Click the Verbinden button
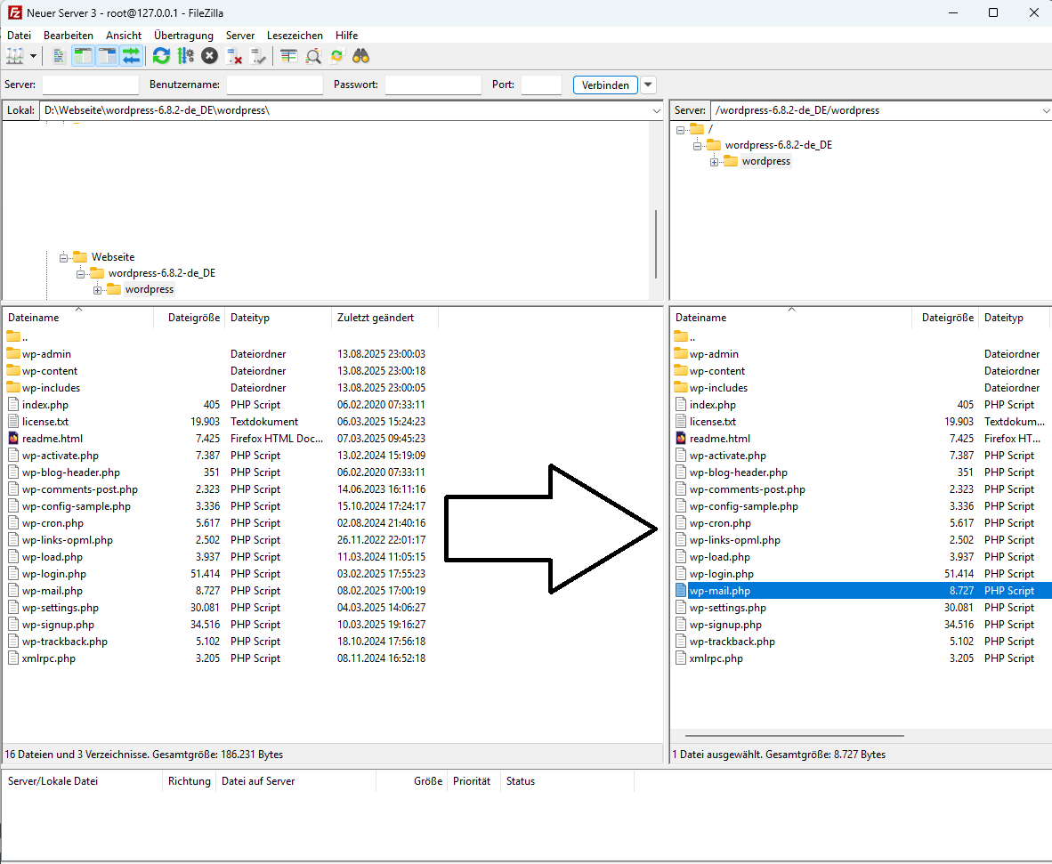The image size is (1052, 864). pyautogui.click(x=605, y=85)
